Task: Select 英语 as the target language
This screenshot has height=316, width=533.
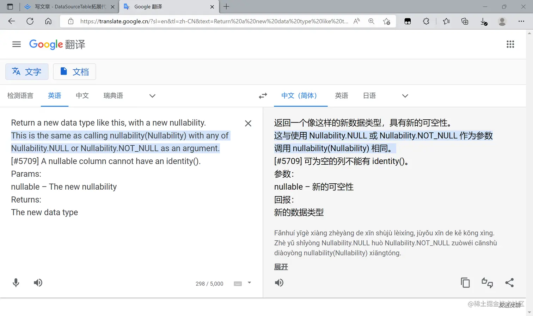Action: tap(342, 96)
